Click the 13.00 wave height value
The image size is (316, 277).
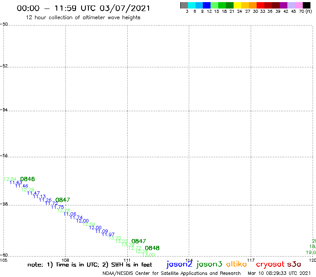[x=149, y=255]
